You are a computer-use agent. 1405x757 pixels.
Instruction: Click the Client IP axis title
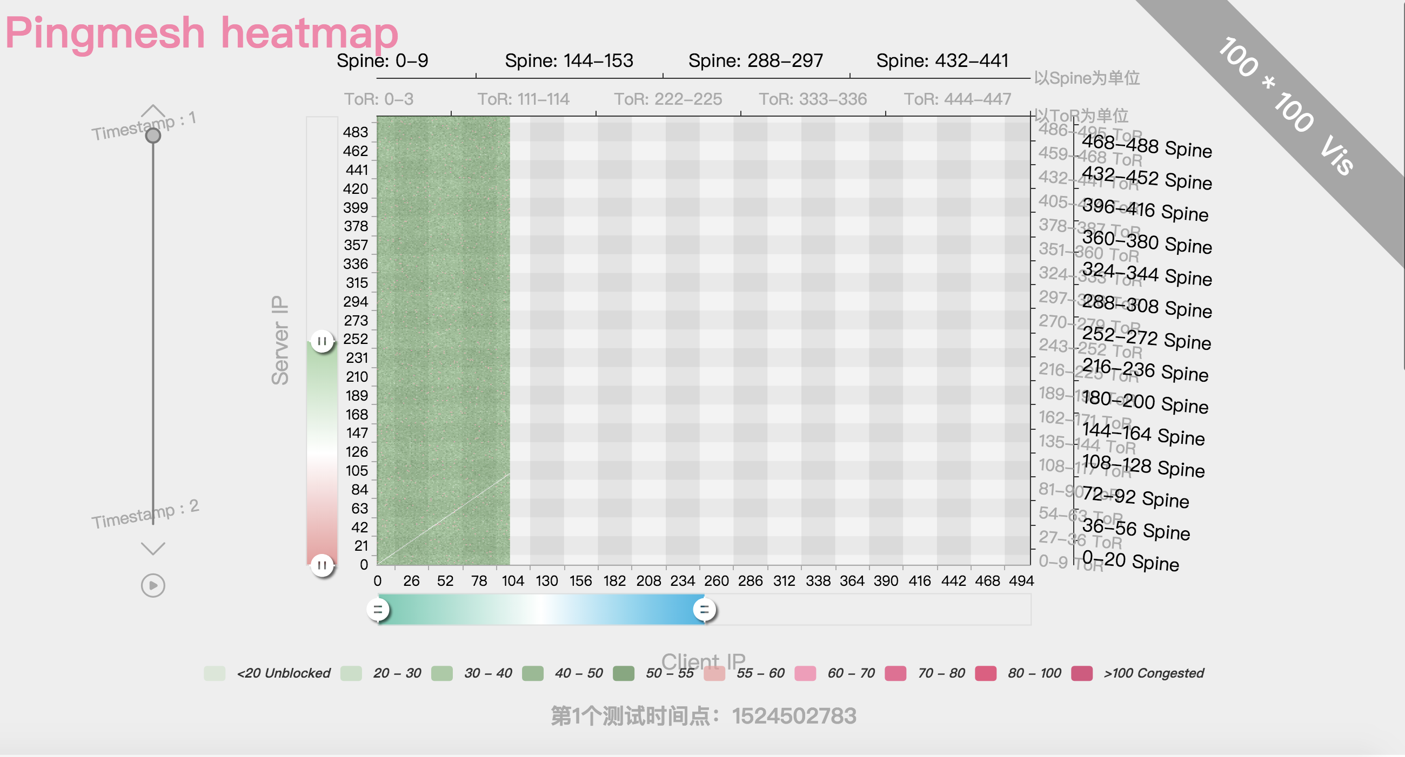click(x=703, y=661)
